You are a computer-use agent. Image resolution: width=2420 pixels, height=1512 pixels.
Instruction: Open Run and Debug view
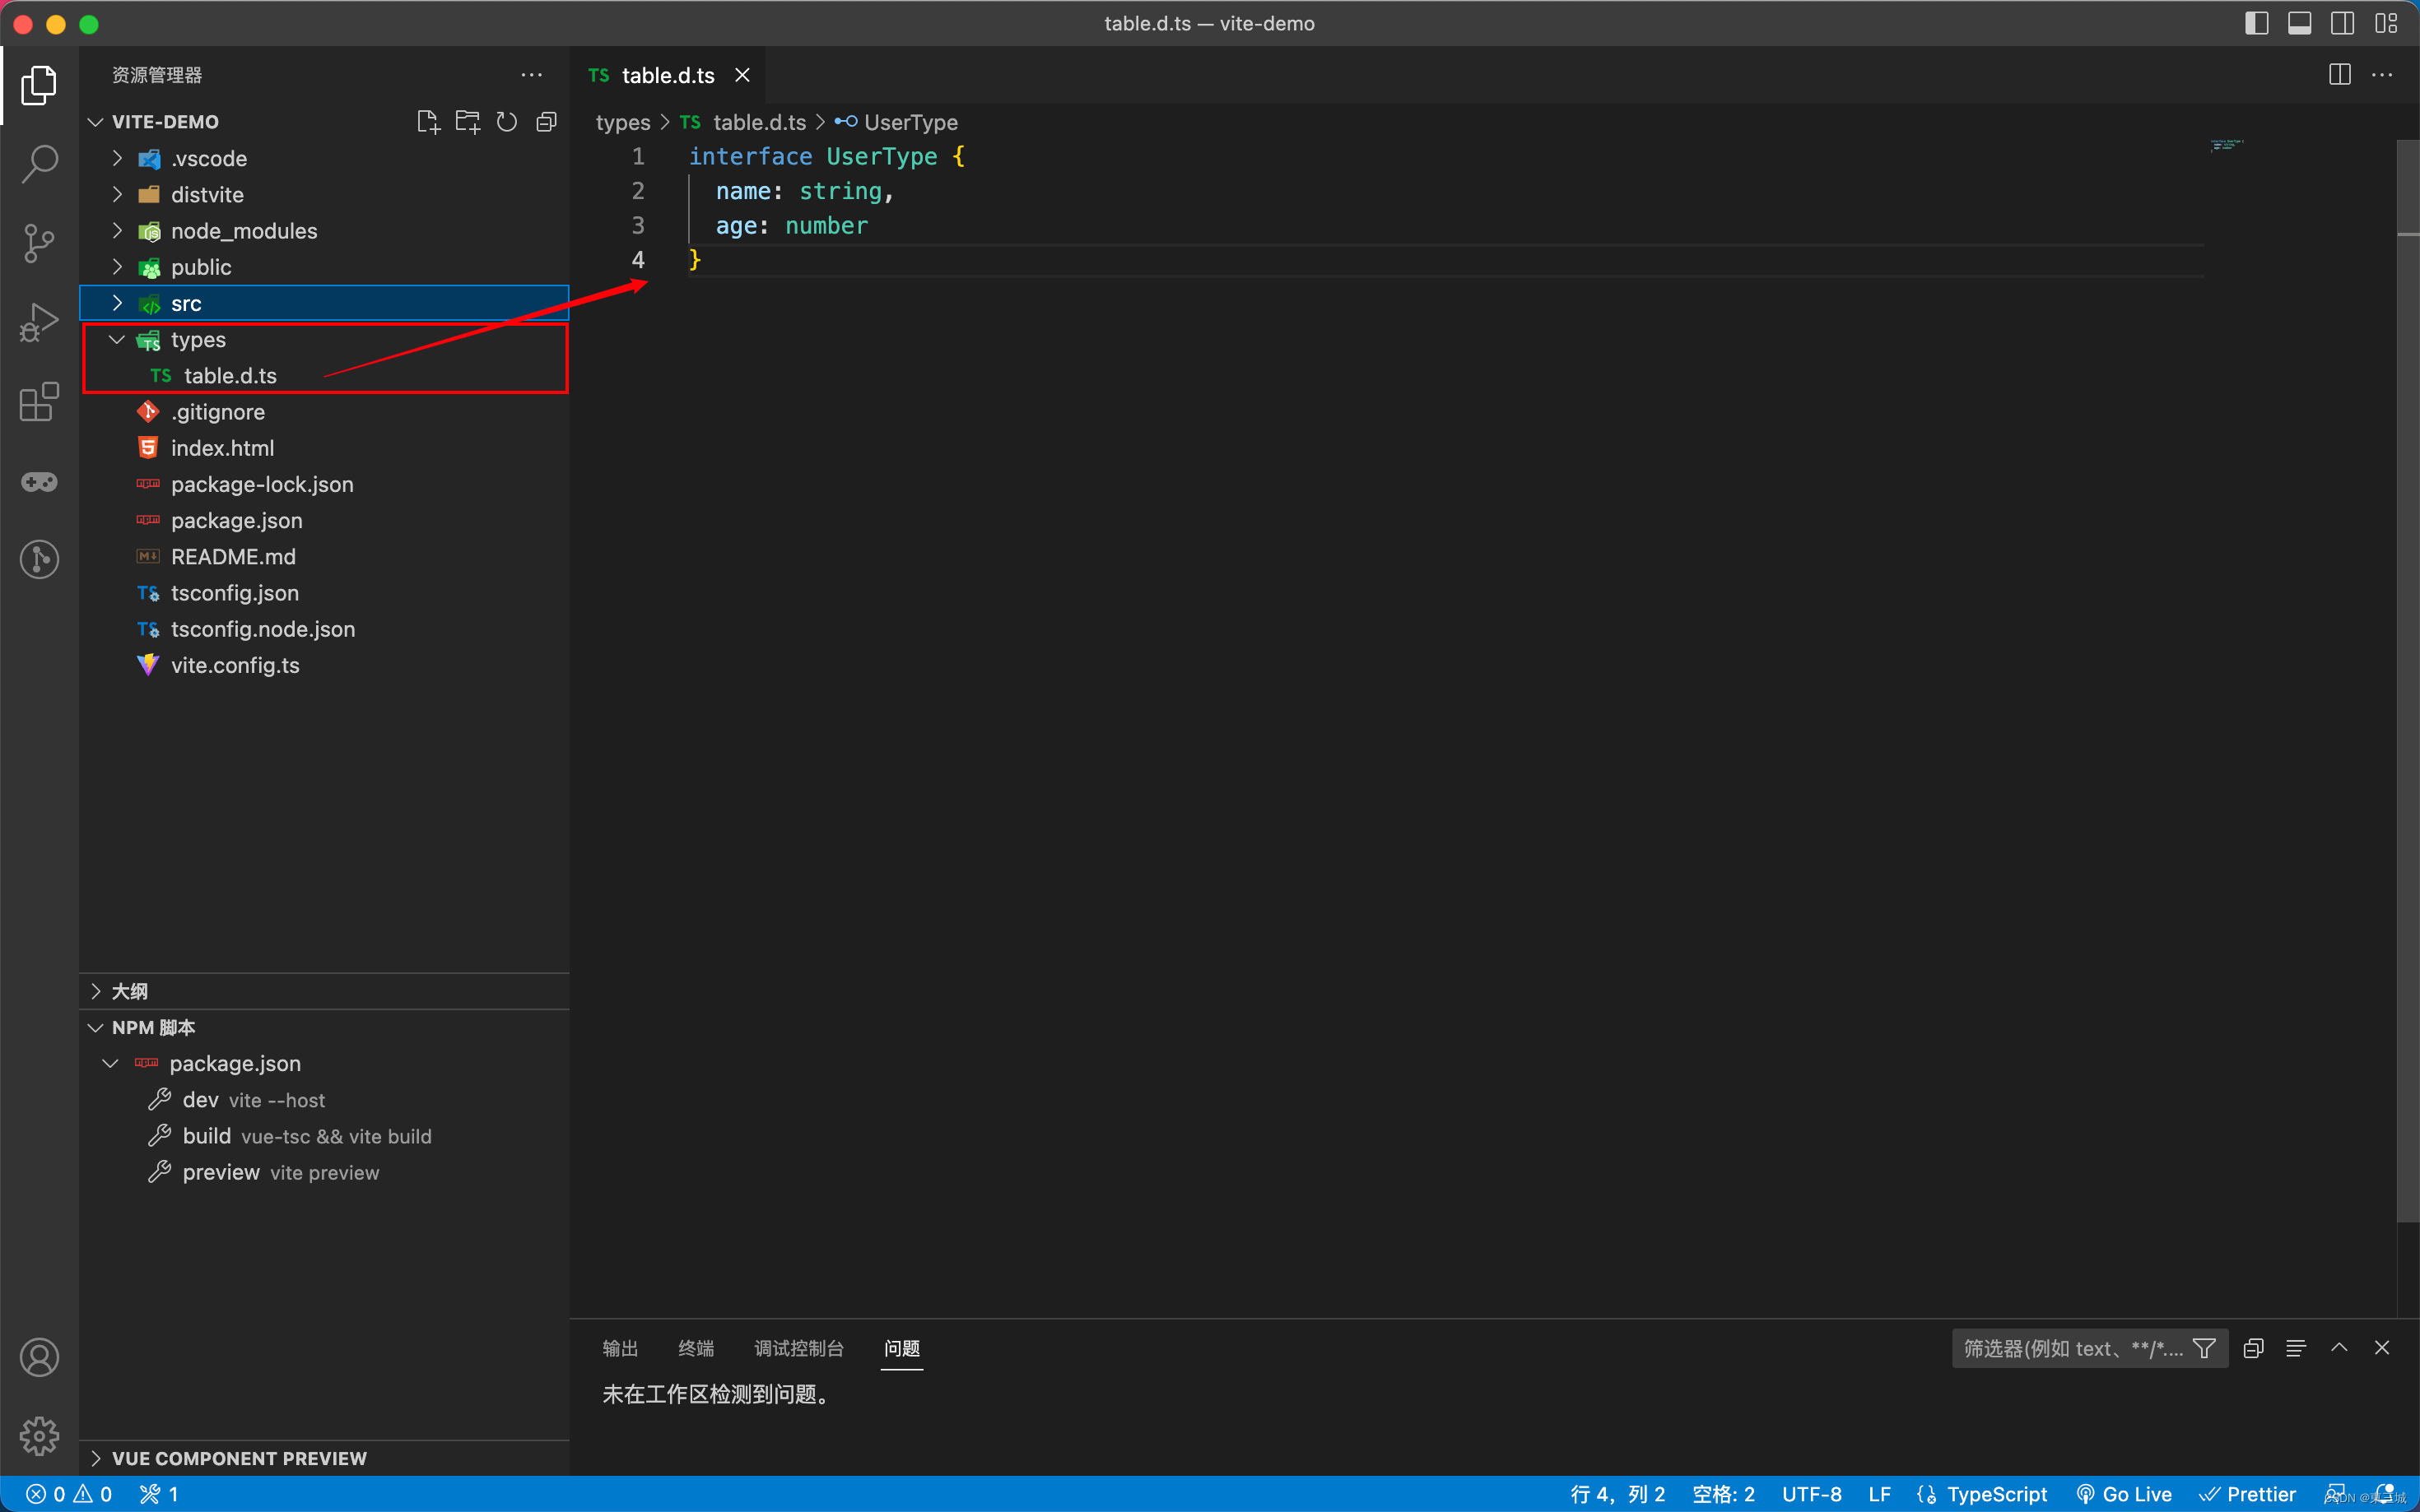point(39,322)
